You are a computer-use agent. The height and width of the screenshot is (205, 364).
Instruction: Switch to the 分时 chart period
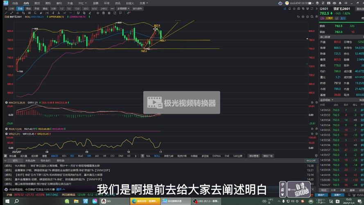click(11, 9)
